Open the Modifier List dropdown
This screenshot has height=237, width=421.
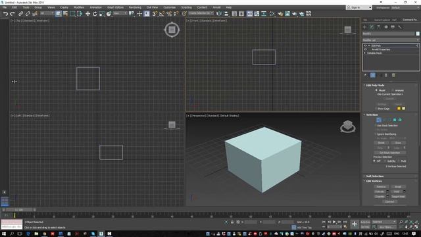pos(391,40)
